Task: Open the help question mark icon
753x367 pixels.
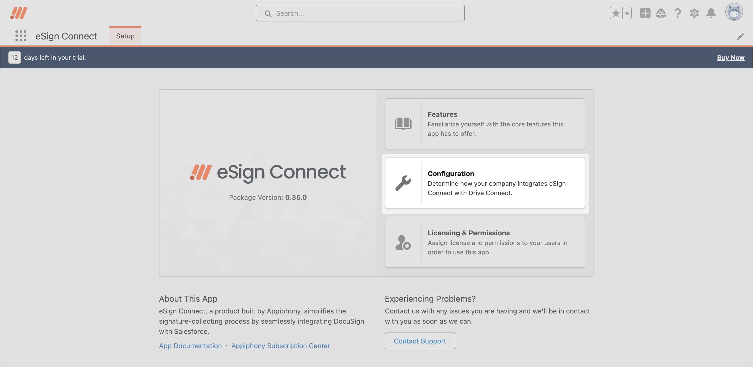Action: coord(678,13)
